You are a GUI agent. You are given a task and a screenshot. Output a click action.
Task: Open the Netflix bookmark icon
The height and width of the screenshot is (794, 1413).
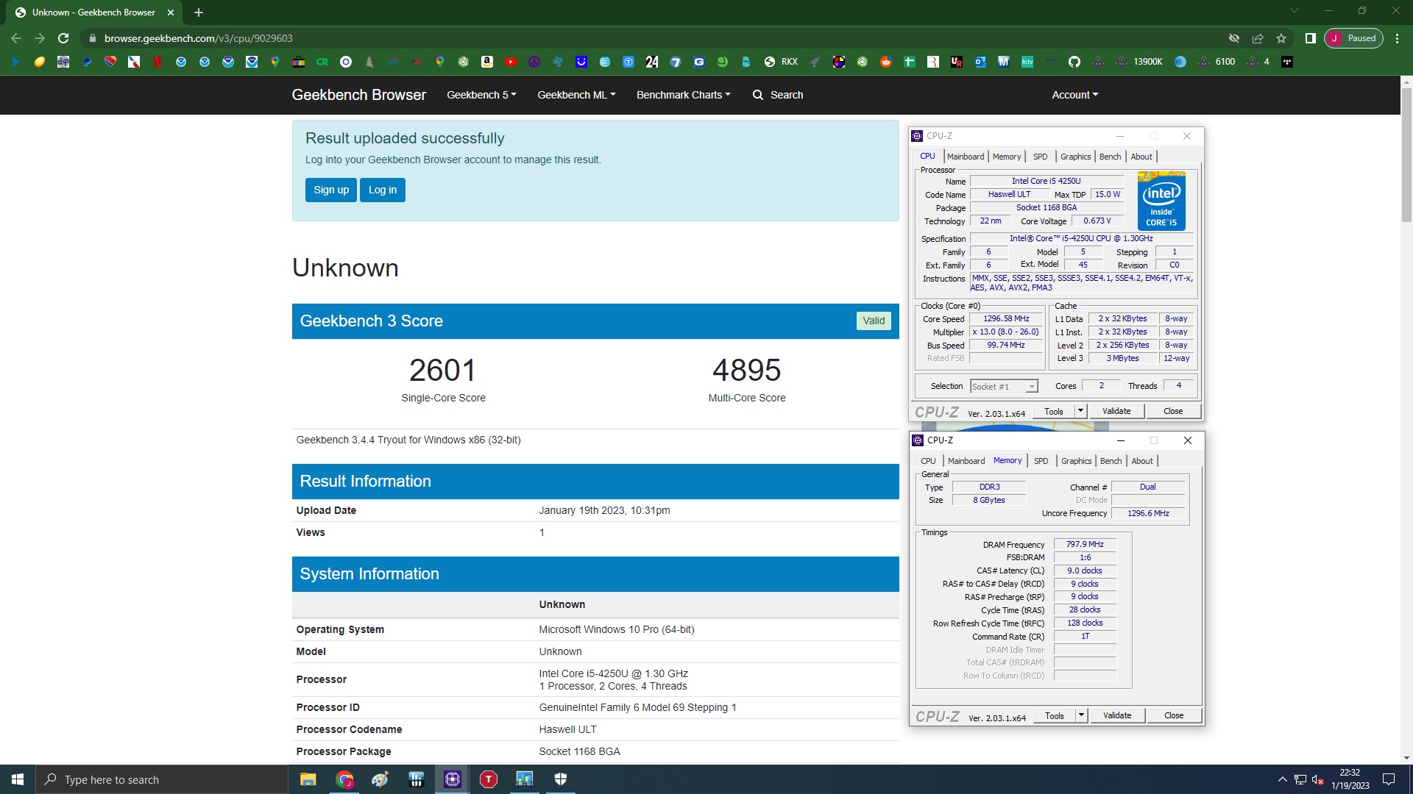(x=157, y=62)
